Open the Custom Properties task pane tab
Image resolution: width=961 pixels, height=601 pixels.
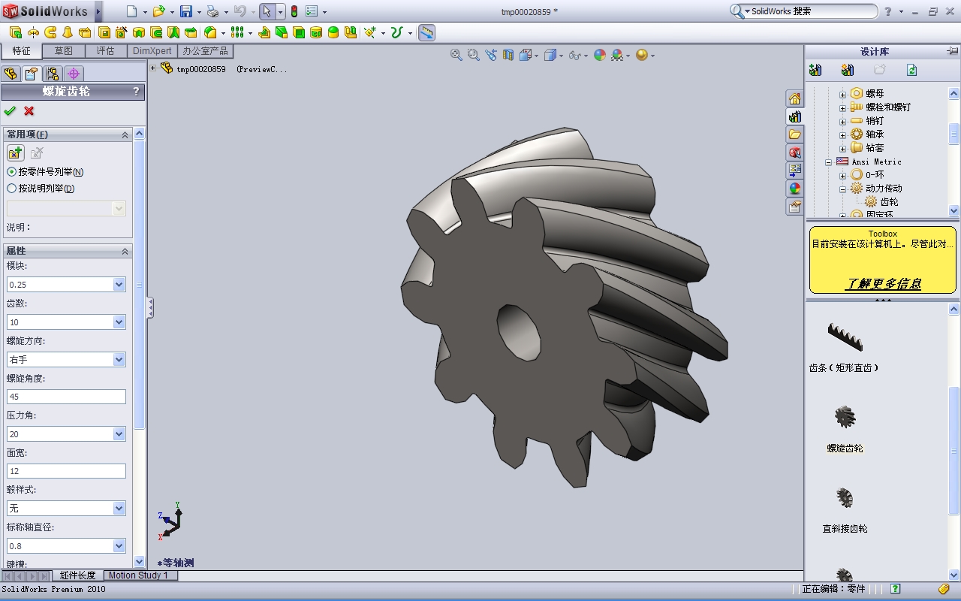[795, 207]
